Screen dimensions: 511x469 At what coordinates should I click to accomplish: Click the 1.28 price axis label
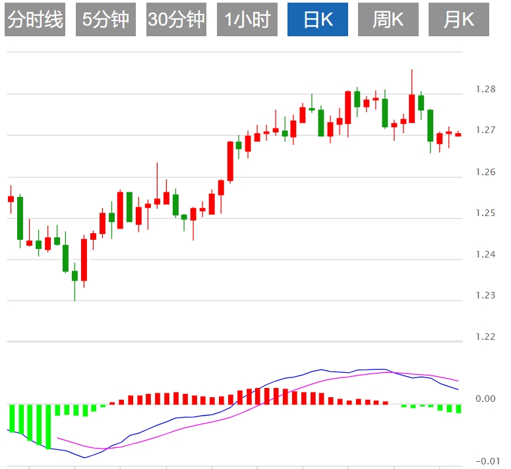tap(485, 89)
